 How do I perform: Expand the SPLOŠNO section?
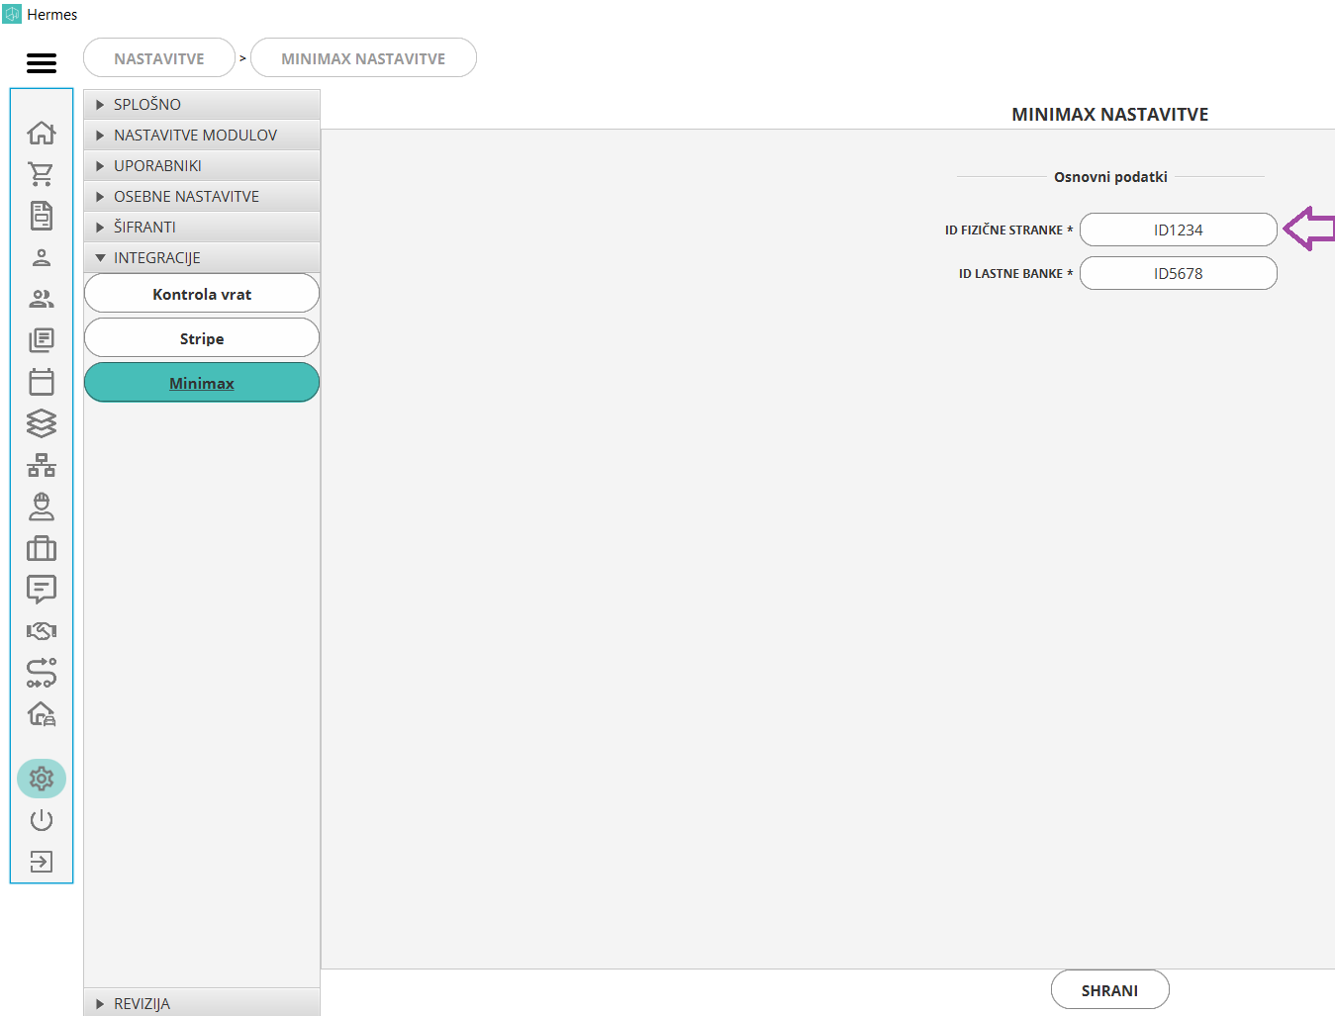[202, 105]
